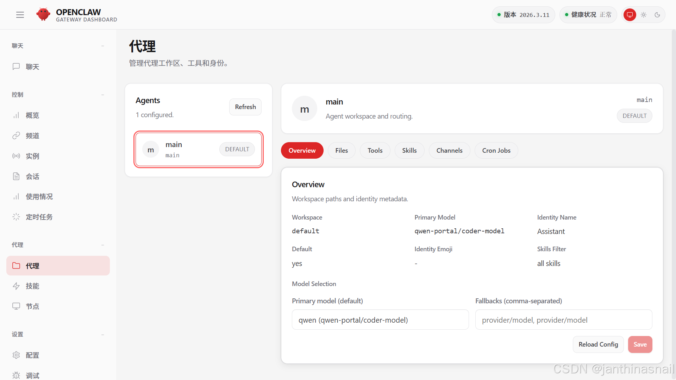Click the Fallbacks input field

(563, 320)
